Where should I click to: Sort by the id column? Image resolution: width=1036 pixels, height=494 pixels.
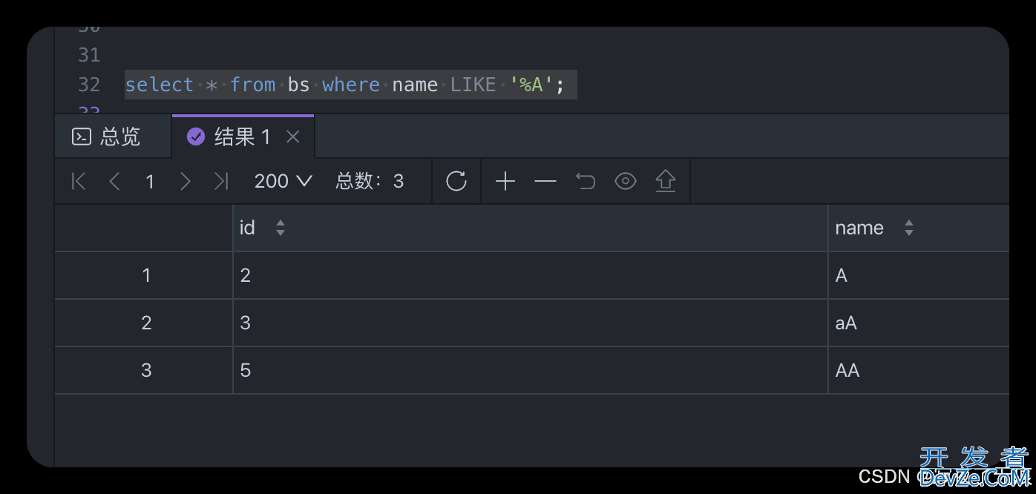click(281, 228)
